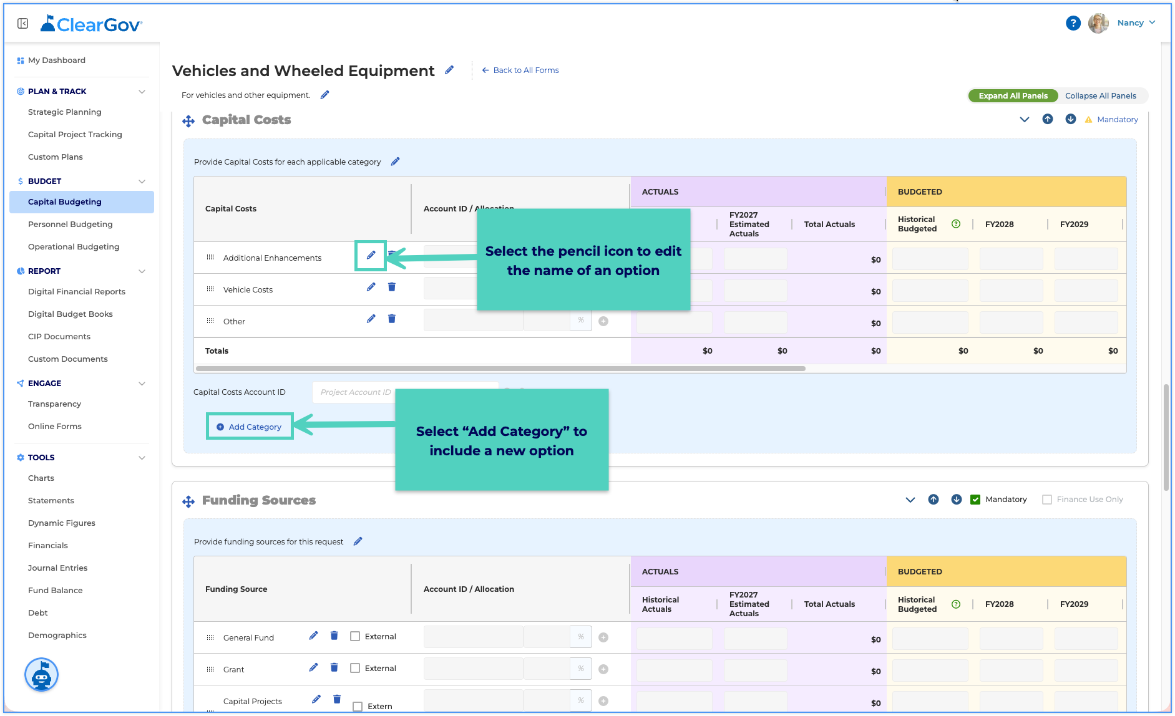Click the trash icon for General Fund

(334, 636)
